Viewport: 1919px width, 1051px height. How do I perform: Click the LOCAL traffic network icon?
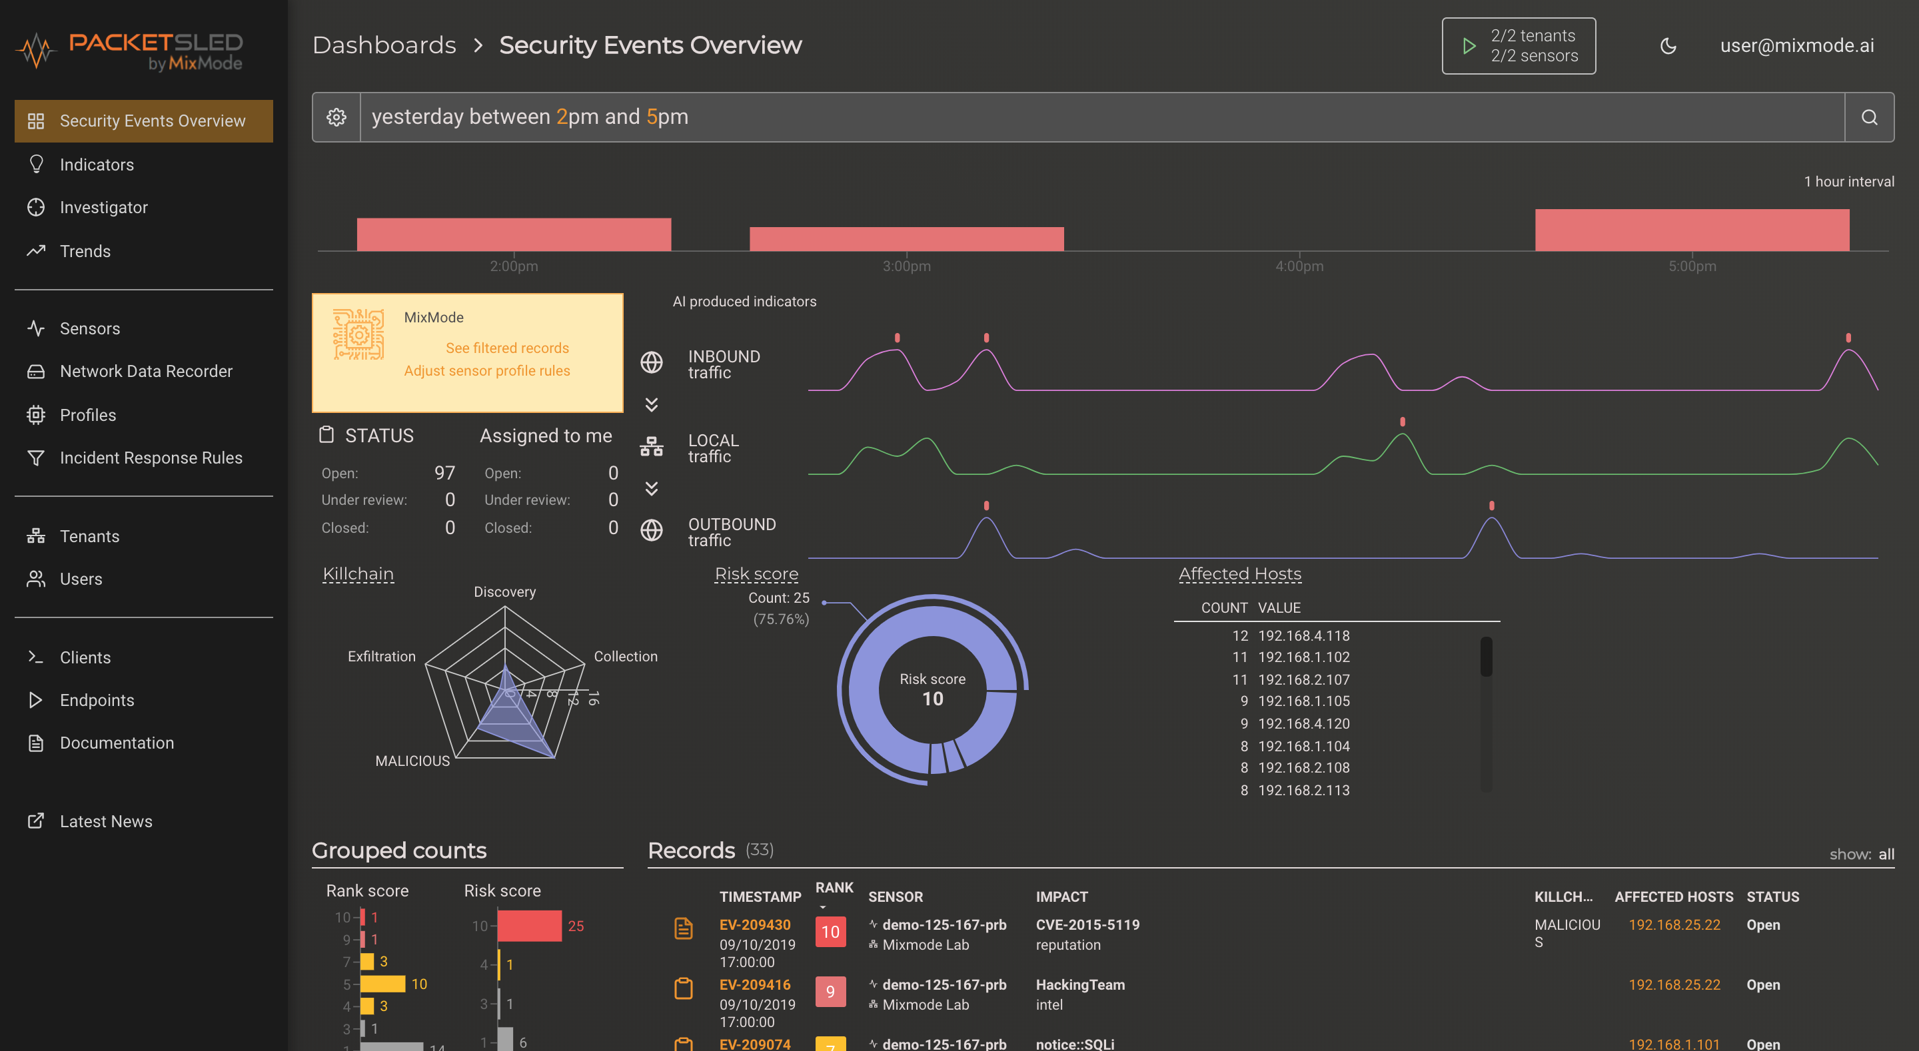coord(651,447)
